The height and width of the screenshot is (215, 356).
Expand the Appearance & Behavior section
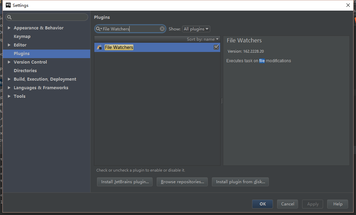point(9,28)
